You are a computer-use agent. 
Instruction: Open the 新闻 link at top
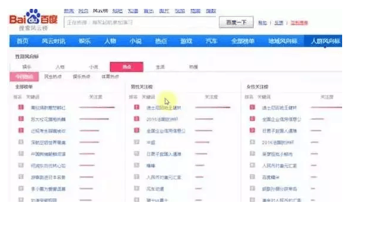69,11
